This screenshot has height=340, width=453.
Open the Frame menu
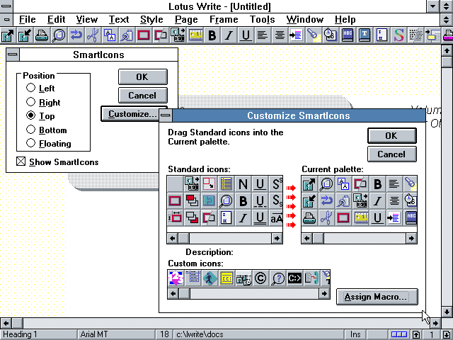(224, 20)
